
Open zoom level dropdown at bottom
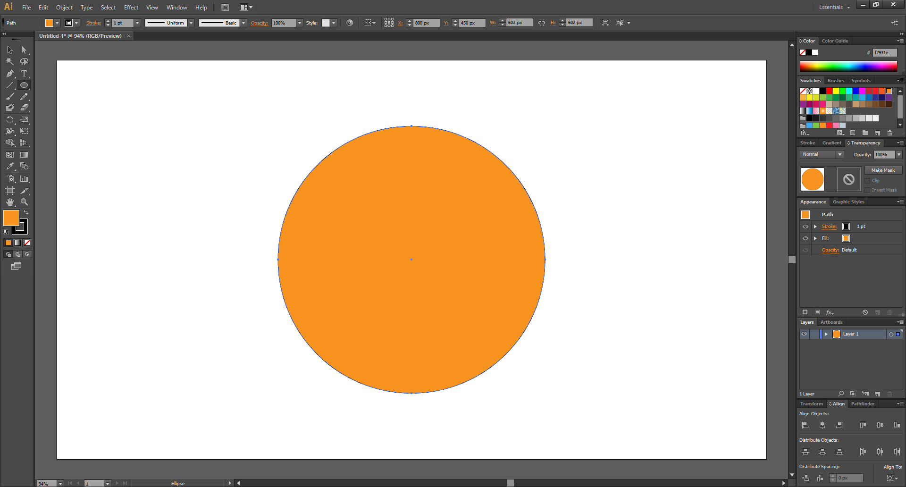(60, 483)
